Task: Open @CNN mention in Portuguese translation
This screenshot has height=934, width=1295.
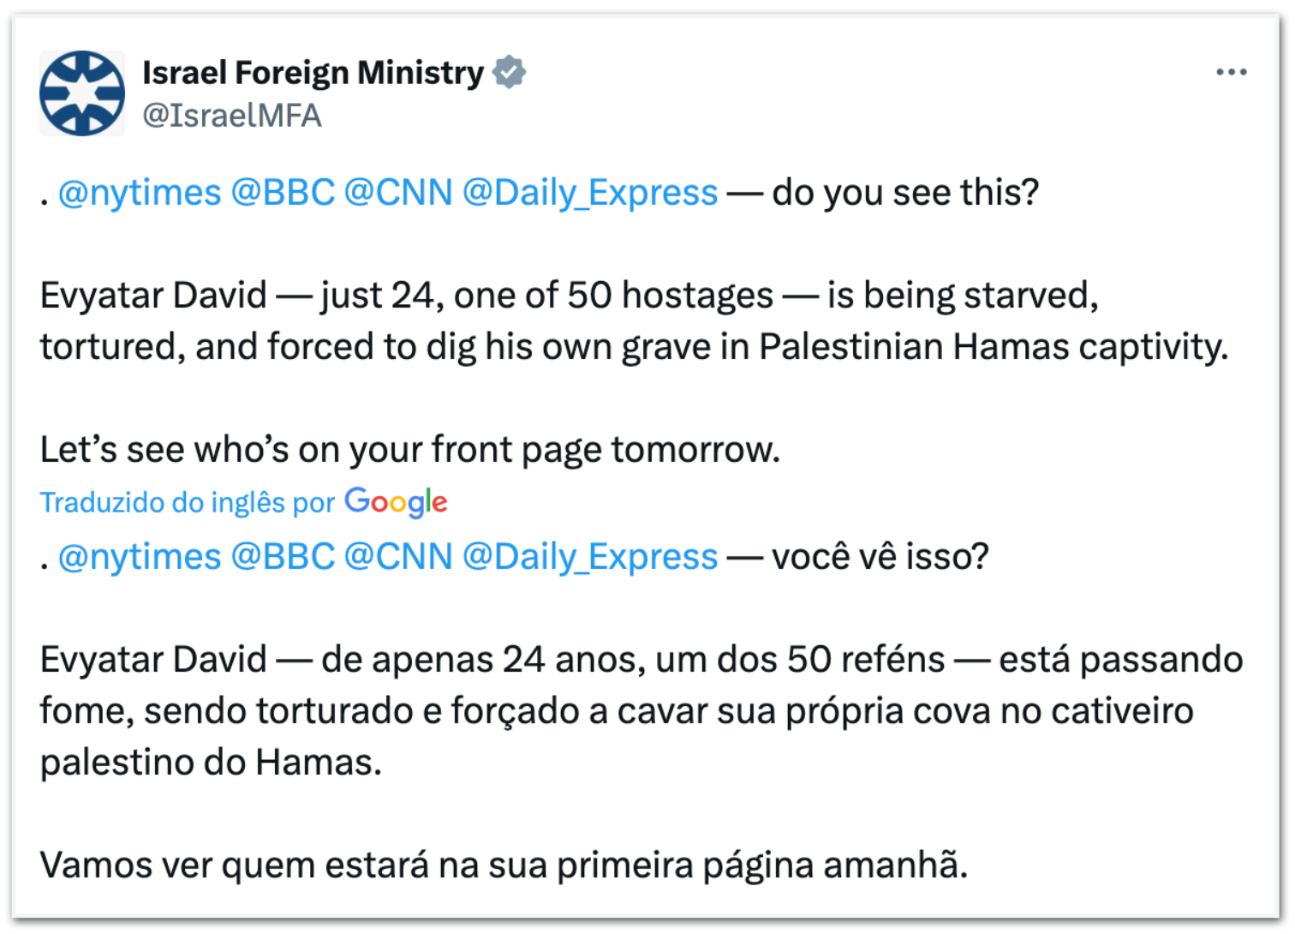Action: (x=398, y=557)
